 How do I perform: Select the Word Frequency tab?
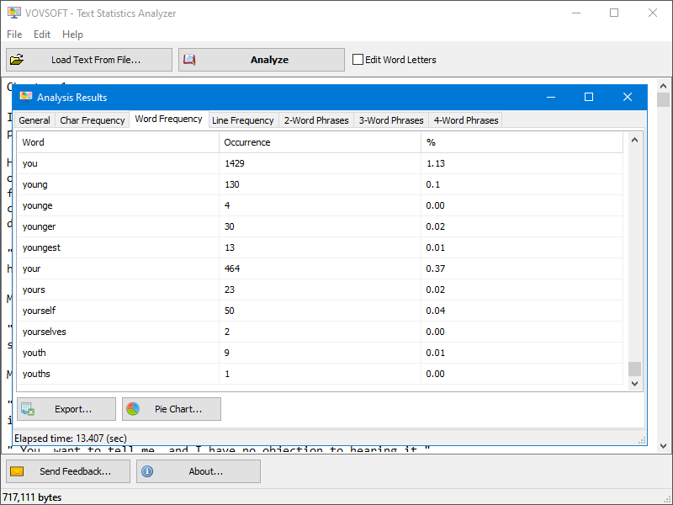pyautogui.click(x=169, y=119)
